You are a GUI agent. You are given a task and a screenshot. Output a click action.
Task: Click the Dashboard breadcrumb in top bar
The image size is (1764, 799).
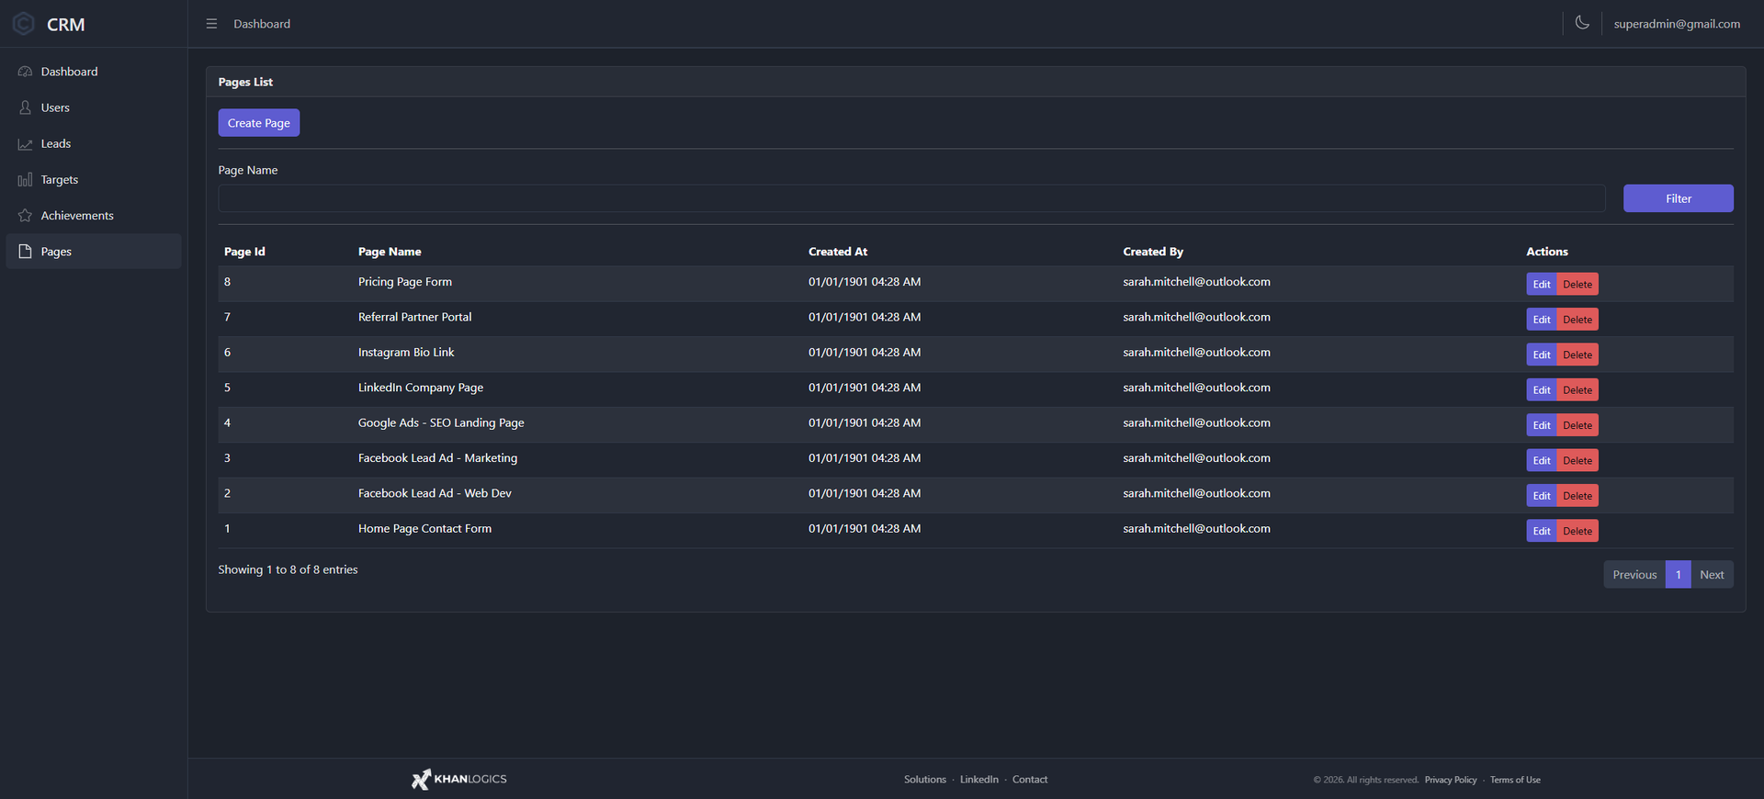click(x=262, y=24)
